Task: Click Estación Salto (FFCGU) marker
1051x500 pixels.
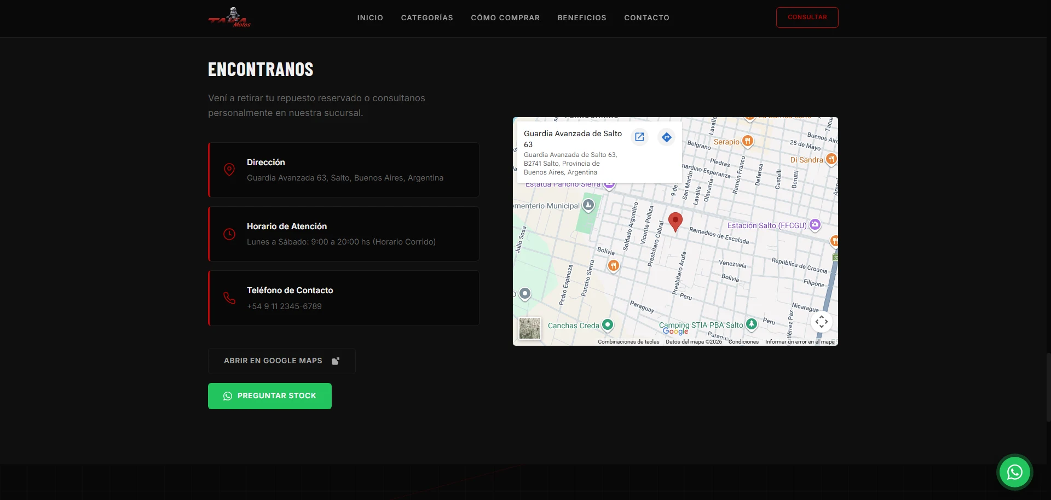Action: [x=815, y=224]
